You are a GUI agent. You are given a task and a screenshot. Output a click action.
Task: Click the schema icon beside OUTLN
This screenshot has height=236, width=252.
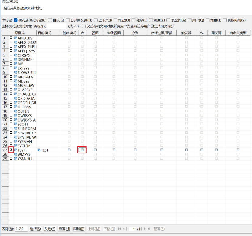(15, 111)
